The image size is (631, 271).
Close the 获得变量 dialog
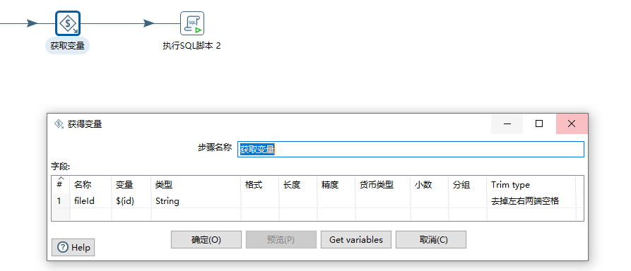click(x=572, y=124)
